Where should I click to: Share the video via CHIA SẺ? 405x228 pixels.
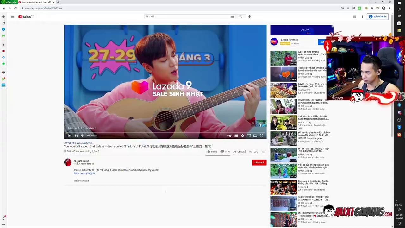(240, 152)
